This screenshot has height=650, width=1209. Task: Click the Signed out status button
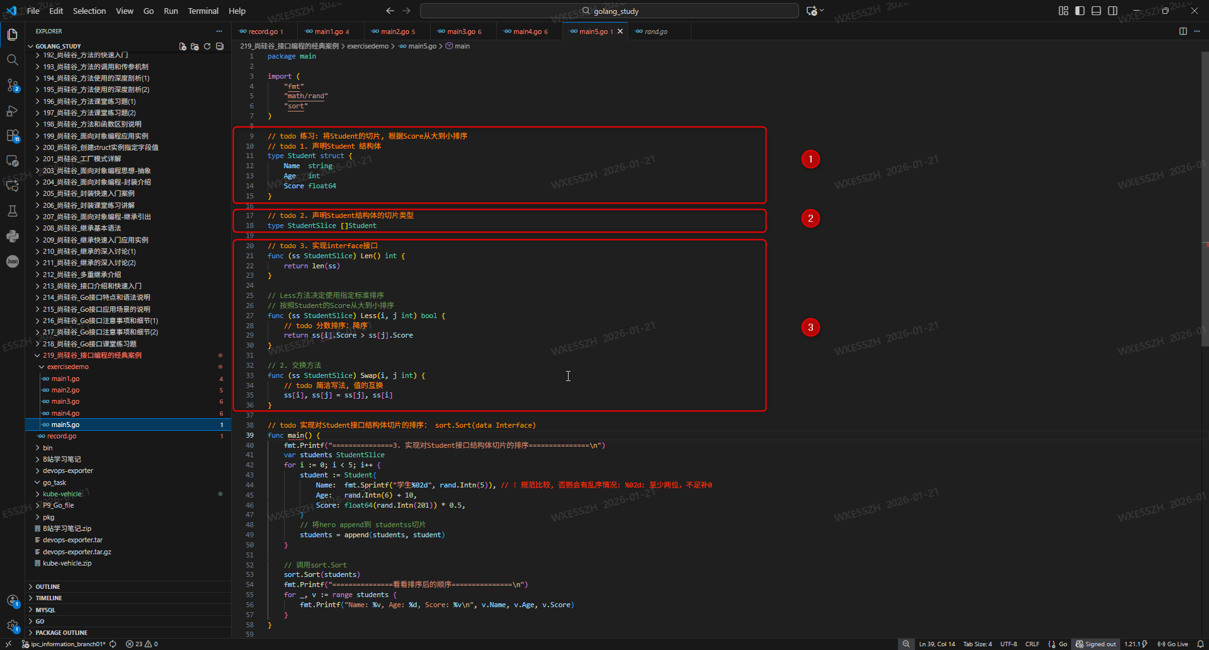1096,644
